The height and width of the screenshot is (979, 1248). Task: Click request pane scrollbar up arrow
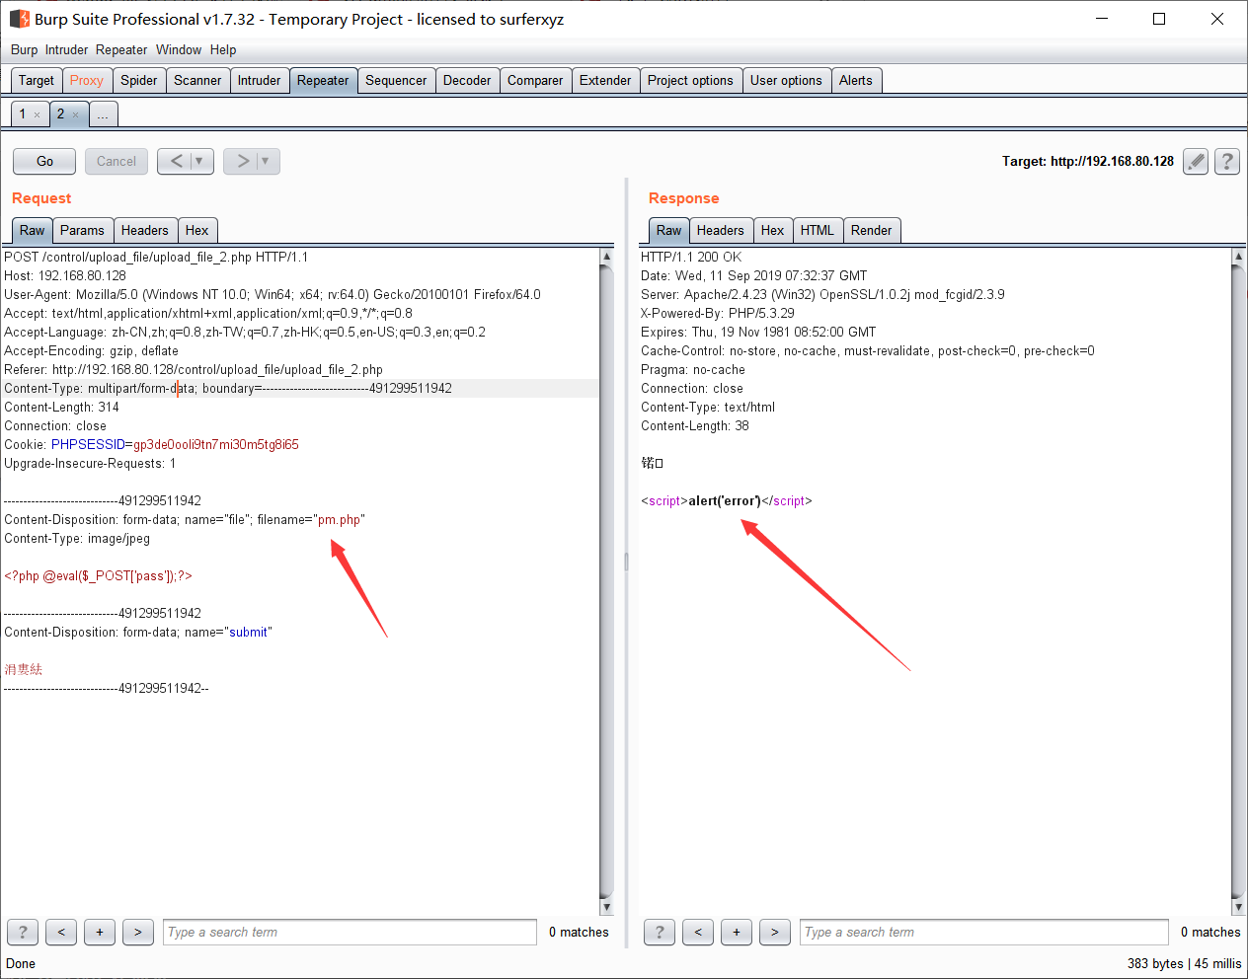pos(606,256)
